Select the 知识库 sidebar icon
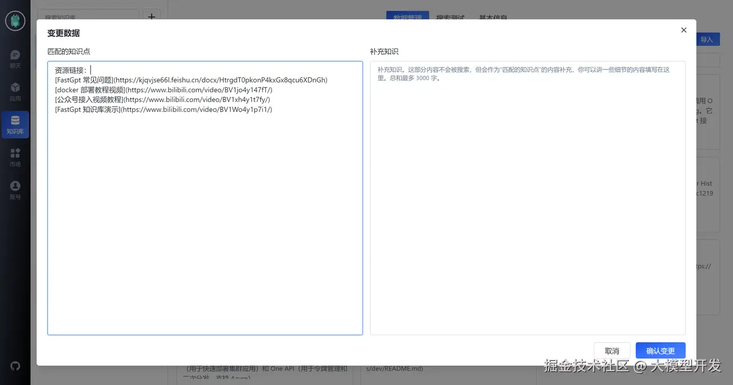 [x=15, y=125]
